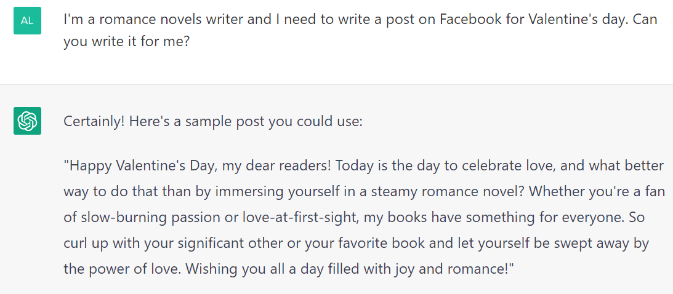The image size is (673, 294).
Task: Click the line "Certainly! Here's a sample post"
Action: coord(213,121)
